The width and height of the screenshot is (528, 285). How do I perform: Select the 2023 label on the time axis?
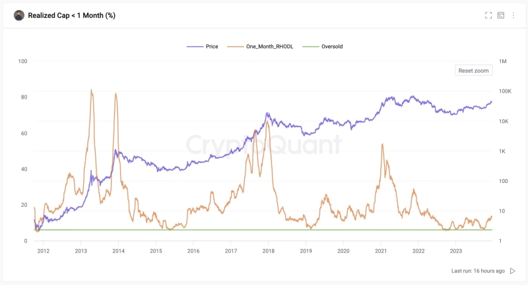[455, 251]
